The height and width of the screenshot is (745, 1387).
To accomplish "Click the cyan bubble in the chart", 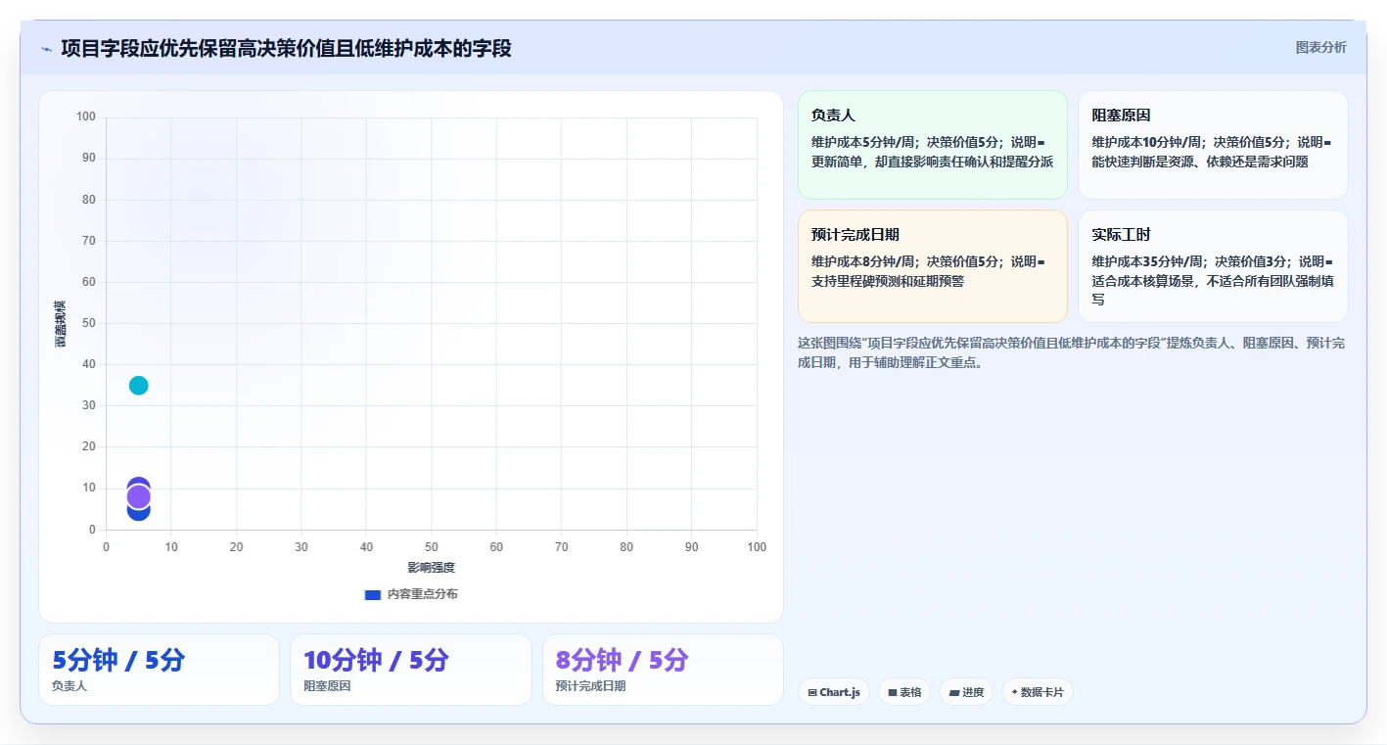I will pyautogui.click(x=139, y=386).
